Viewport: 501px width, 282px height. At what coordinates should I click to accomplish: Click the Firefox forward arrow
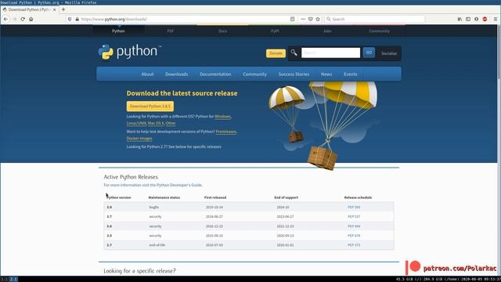click(x=14, y=19)
